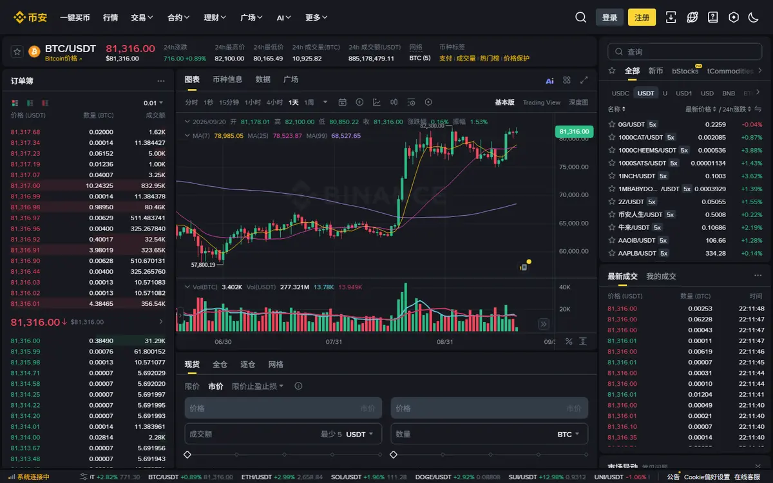The image size is (773, 483).
Task: Open the chart display settings eye icon
Action: [411, 102]
